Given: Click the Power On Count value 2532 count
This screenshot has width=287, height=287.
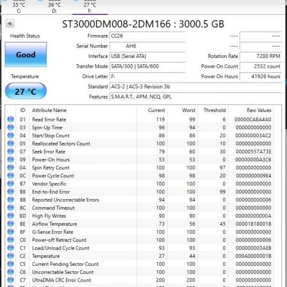Looking at the screenshot, I should [261, 67].
